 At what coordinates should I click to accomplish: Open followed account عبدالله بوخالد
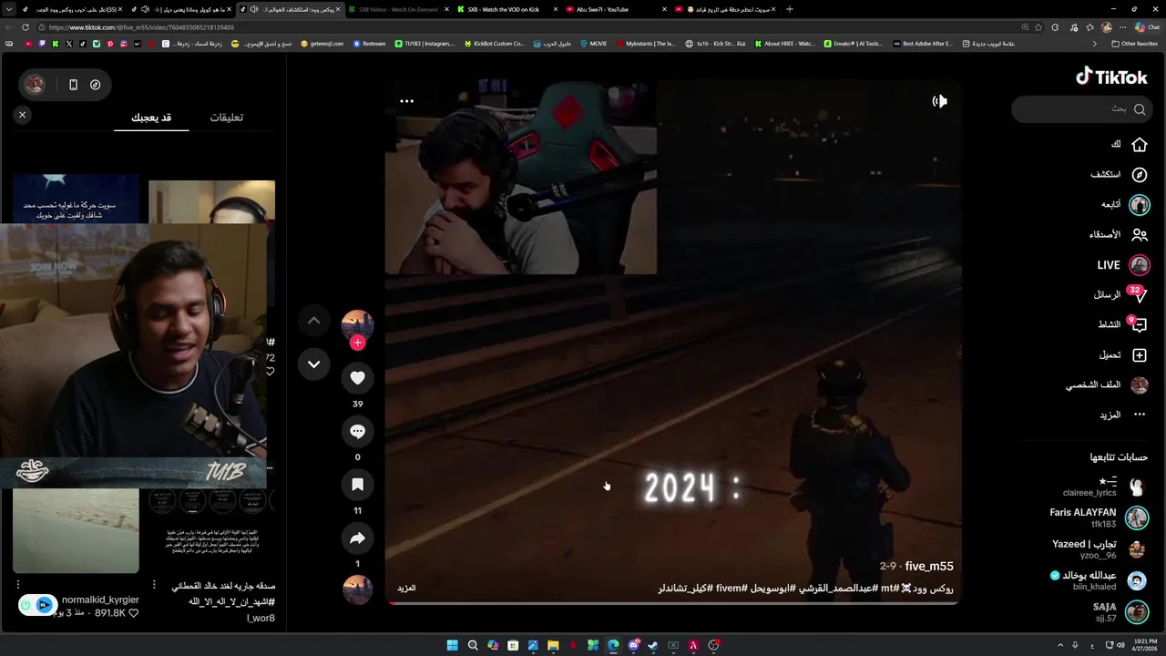(x=1099, y=580)
